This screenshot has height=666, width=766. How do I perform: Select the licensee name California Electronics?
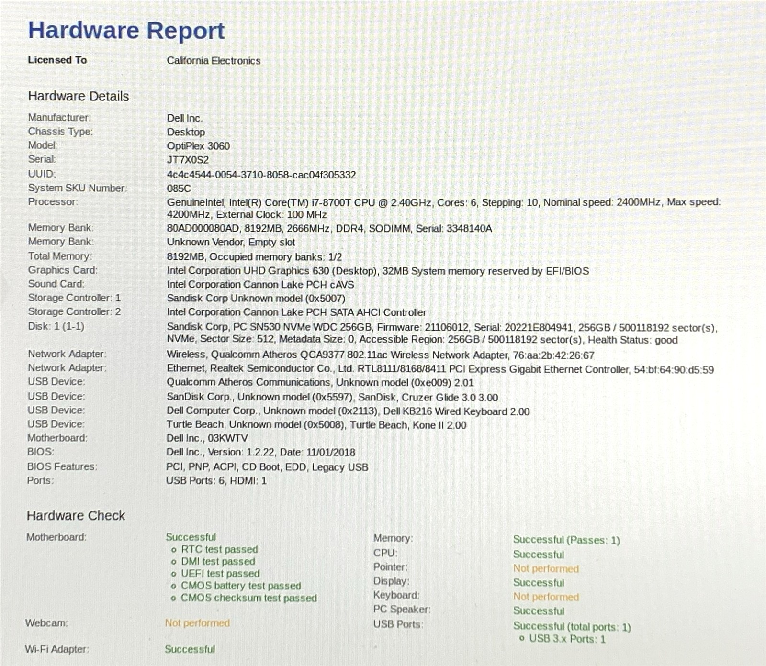214,61
